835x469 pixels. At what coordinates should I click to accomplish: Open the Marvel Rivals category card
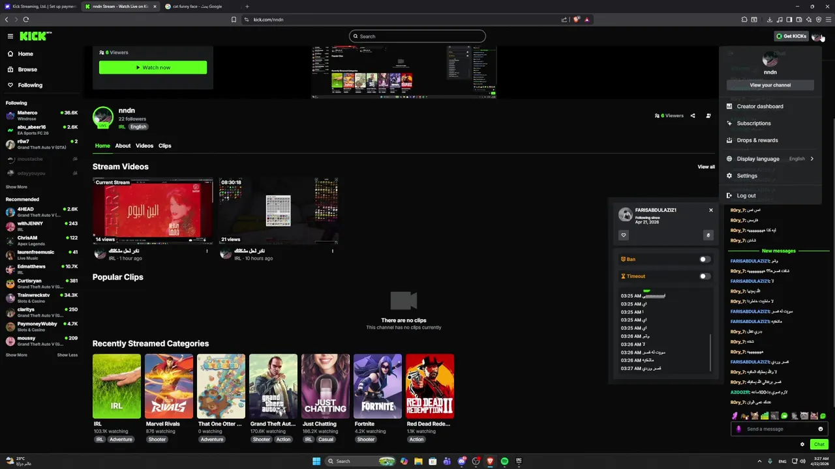pos(169,386)
